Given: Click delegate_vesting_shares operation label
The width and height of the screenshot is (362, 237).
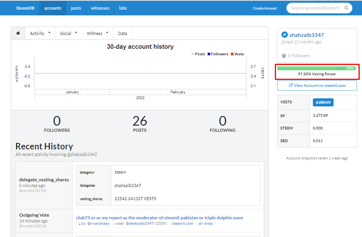Looking at the screenshot, I should click(44, 180).
